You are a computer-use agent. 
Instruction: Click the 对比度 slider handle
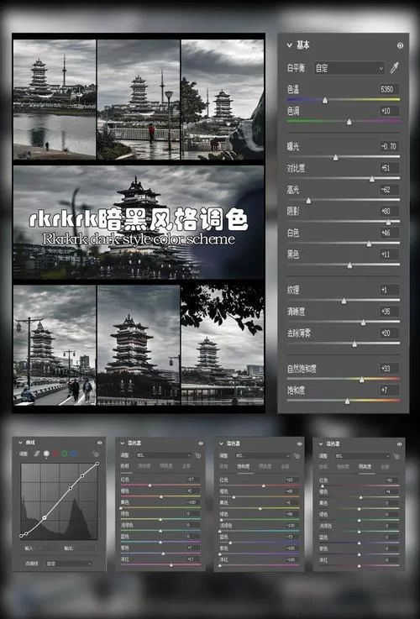(x=372, y=179)
